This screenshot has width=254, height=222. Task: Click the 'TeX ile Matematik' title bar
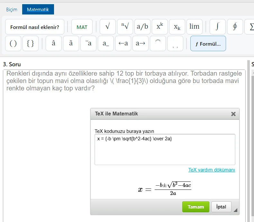[x=165, y=114]
